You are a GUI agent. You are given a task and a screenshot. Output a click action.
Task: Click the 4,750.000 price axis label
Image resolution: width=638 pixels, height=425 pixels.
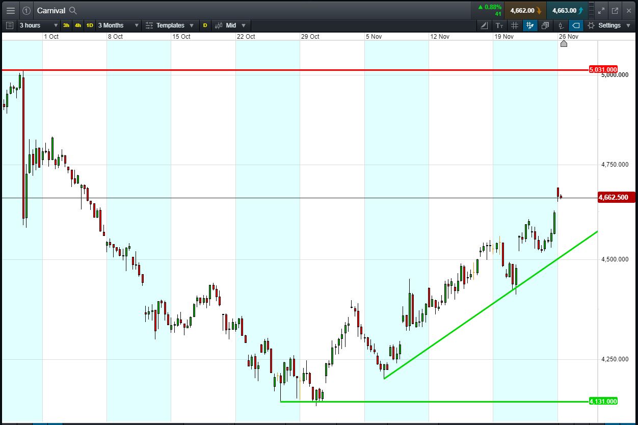615,165
